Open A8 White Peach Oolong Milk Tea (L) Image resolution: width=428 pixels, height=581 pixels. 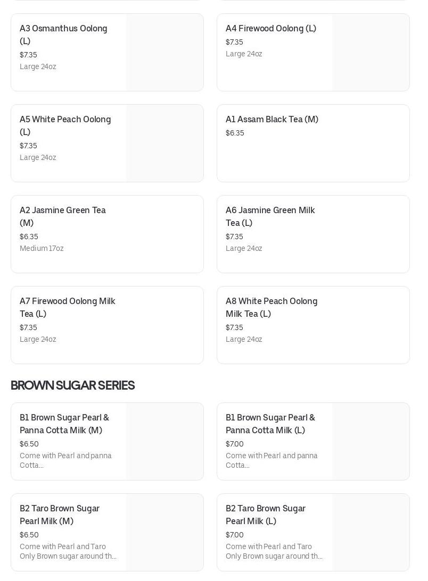point(271,307)
